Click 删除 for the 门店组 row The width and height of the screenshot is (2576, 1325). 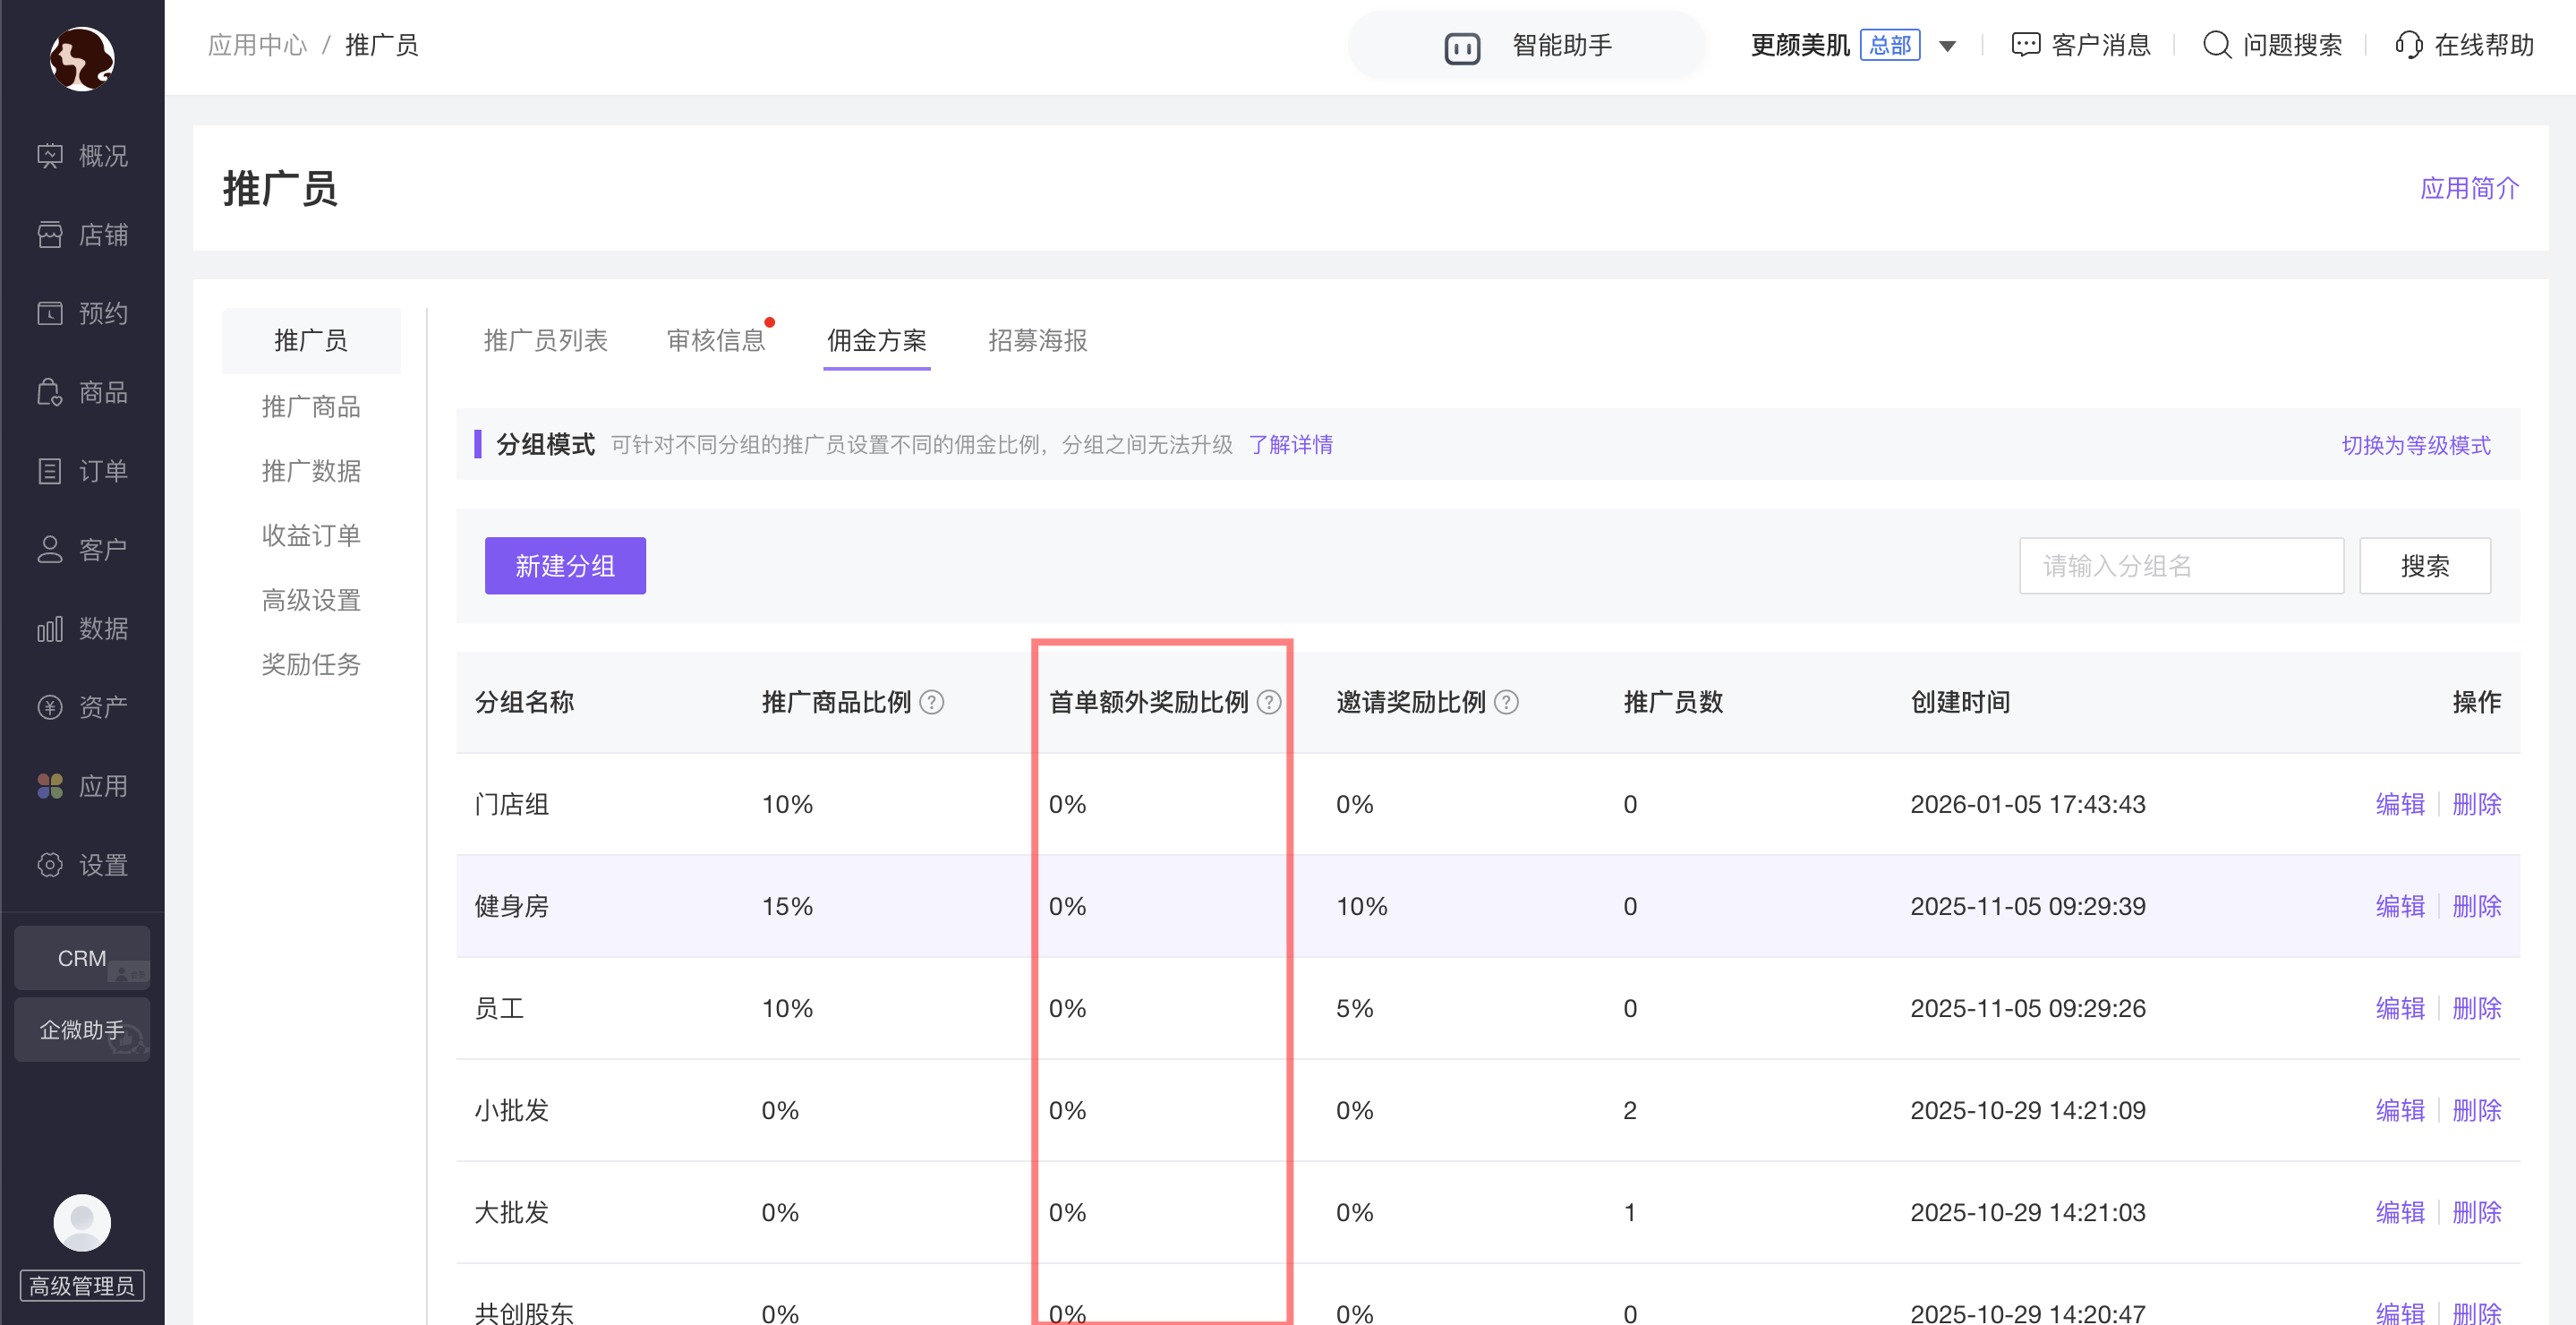coord(2476,804)
